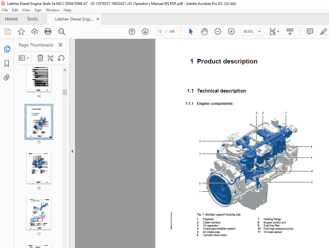This screenshot has width=329, height=248.
Task: Go to previous page arrow
Action: point(132,32)
